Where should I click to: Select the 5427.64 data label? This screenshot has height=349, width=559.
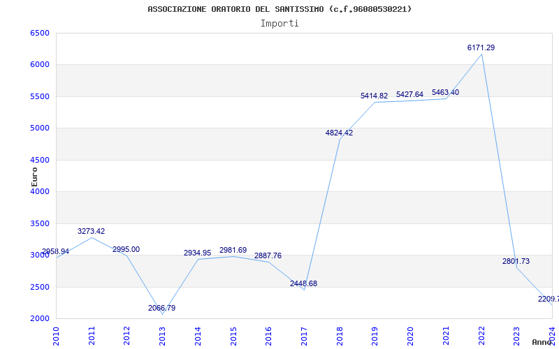pyautogui.click(x=409, y=95)
